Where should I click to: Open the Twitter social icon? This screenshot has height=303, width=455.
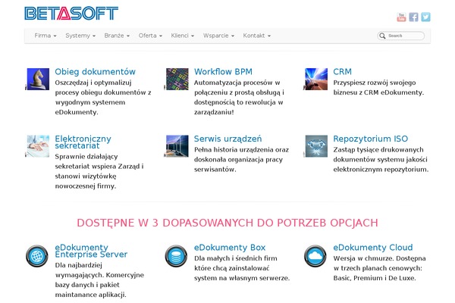(425, 17)
